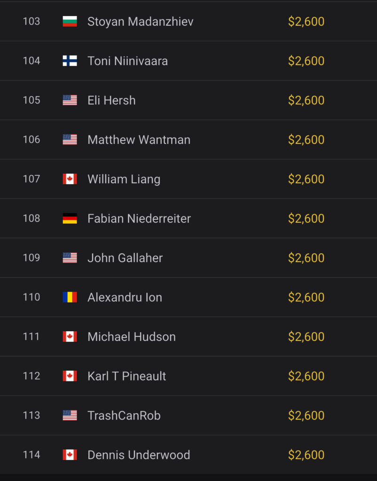Open the Toni Niinivaara player name
377x481 pixels.
tap(127, 61)
